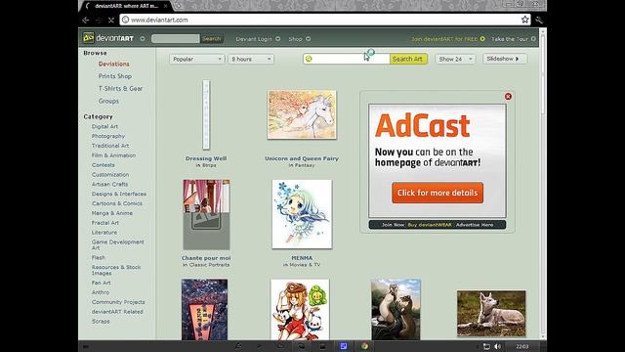Close the AdCast advertisement
The height and width of the screenshot is (352, 625).
508,97
